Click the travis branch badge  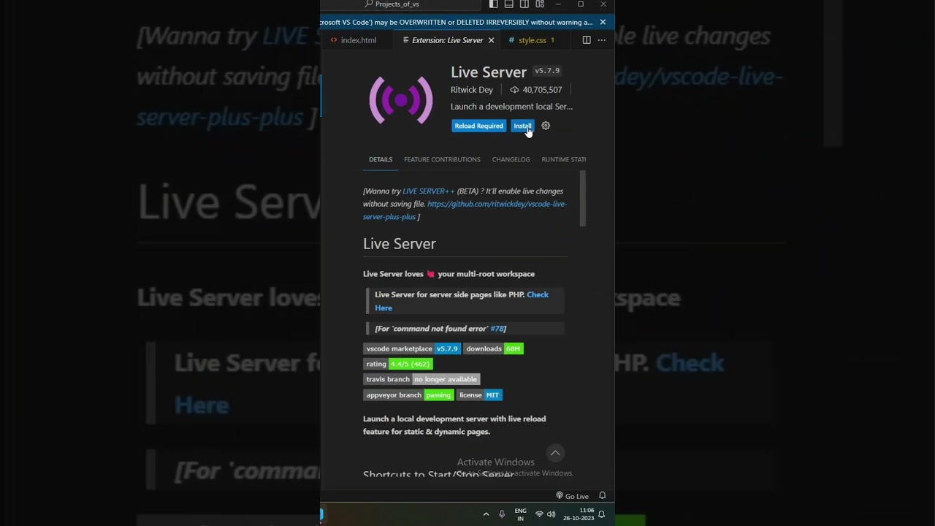[421, 379]
